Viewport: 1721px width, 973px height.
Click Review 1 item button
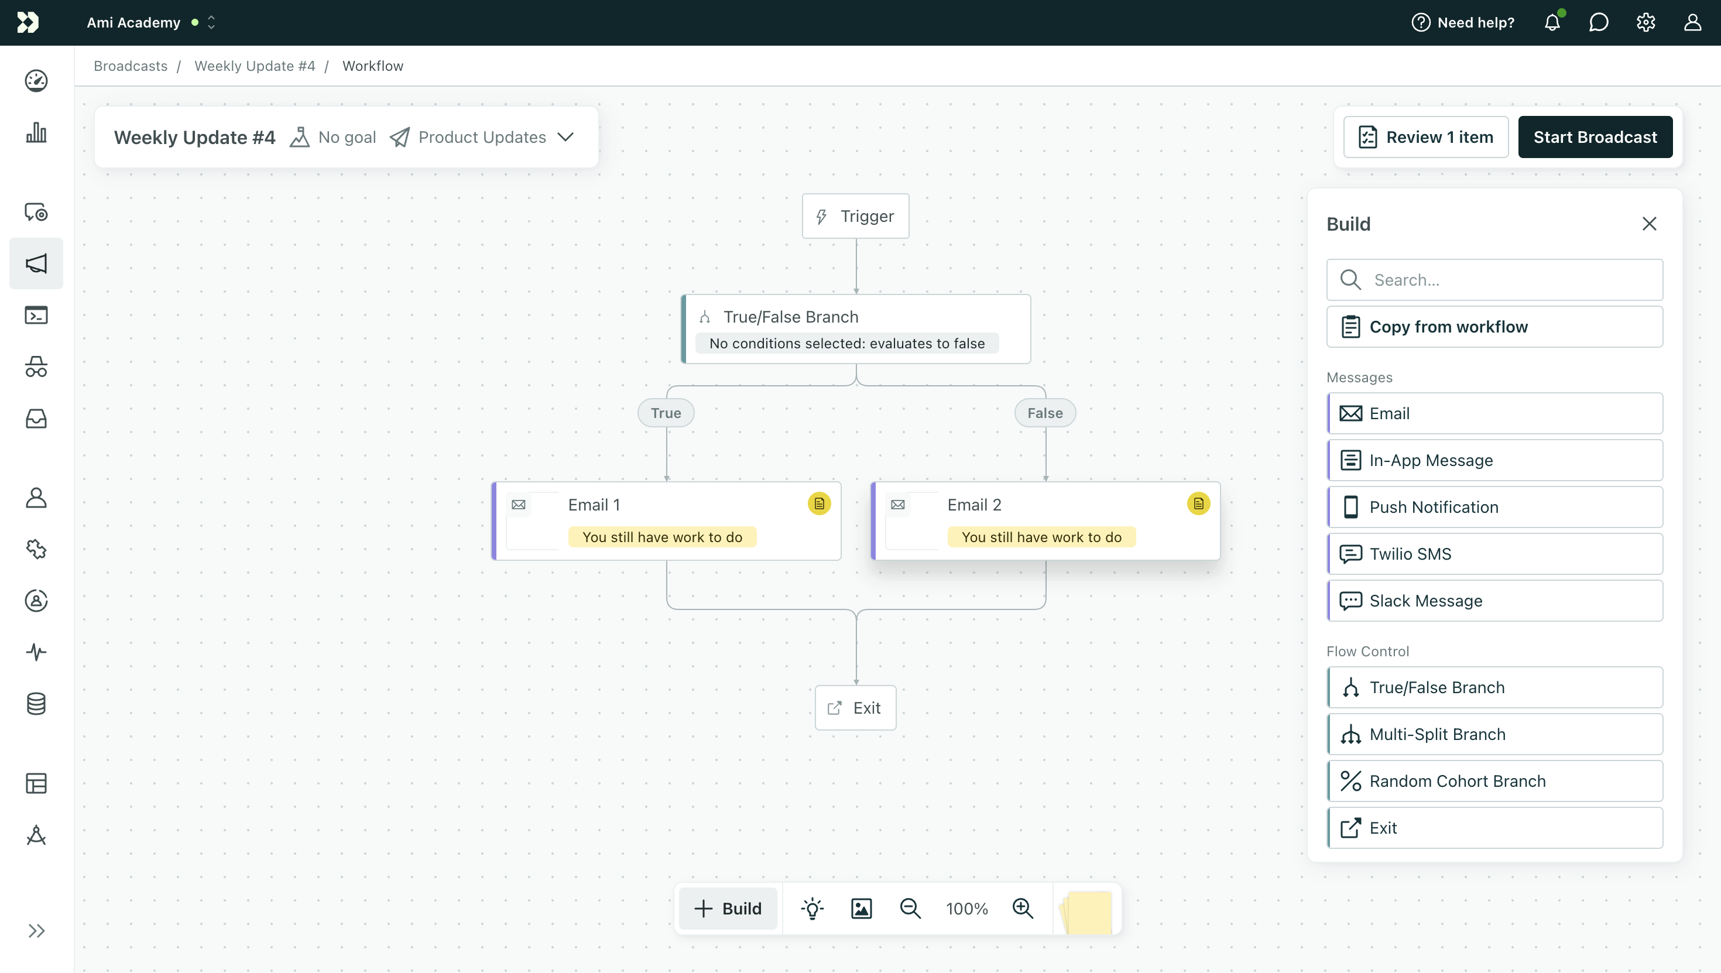(1426, 137)
